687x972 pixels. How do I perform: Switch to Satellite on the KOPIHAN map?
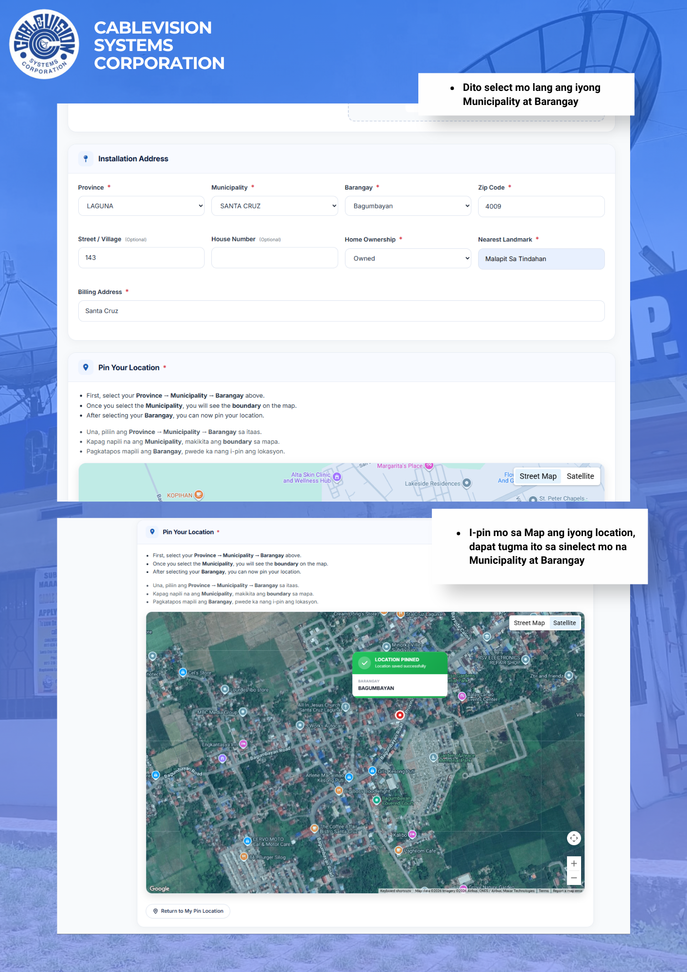580,476
